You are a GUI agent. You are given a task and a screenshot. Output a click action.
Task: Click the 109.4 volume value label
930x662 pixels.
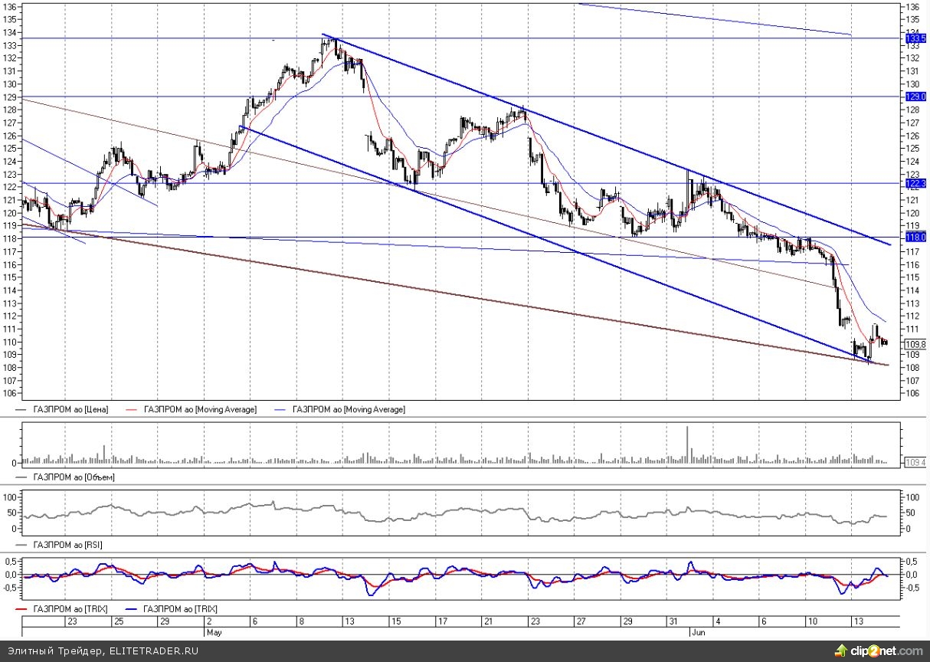915,463
